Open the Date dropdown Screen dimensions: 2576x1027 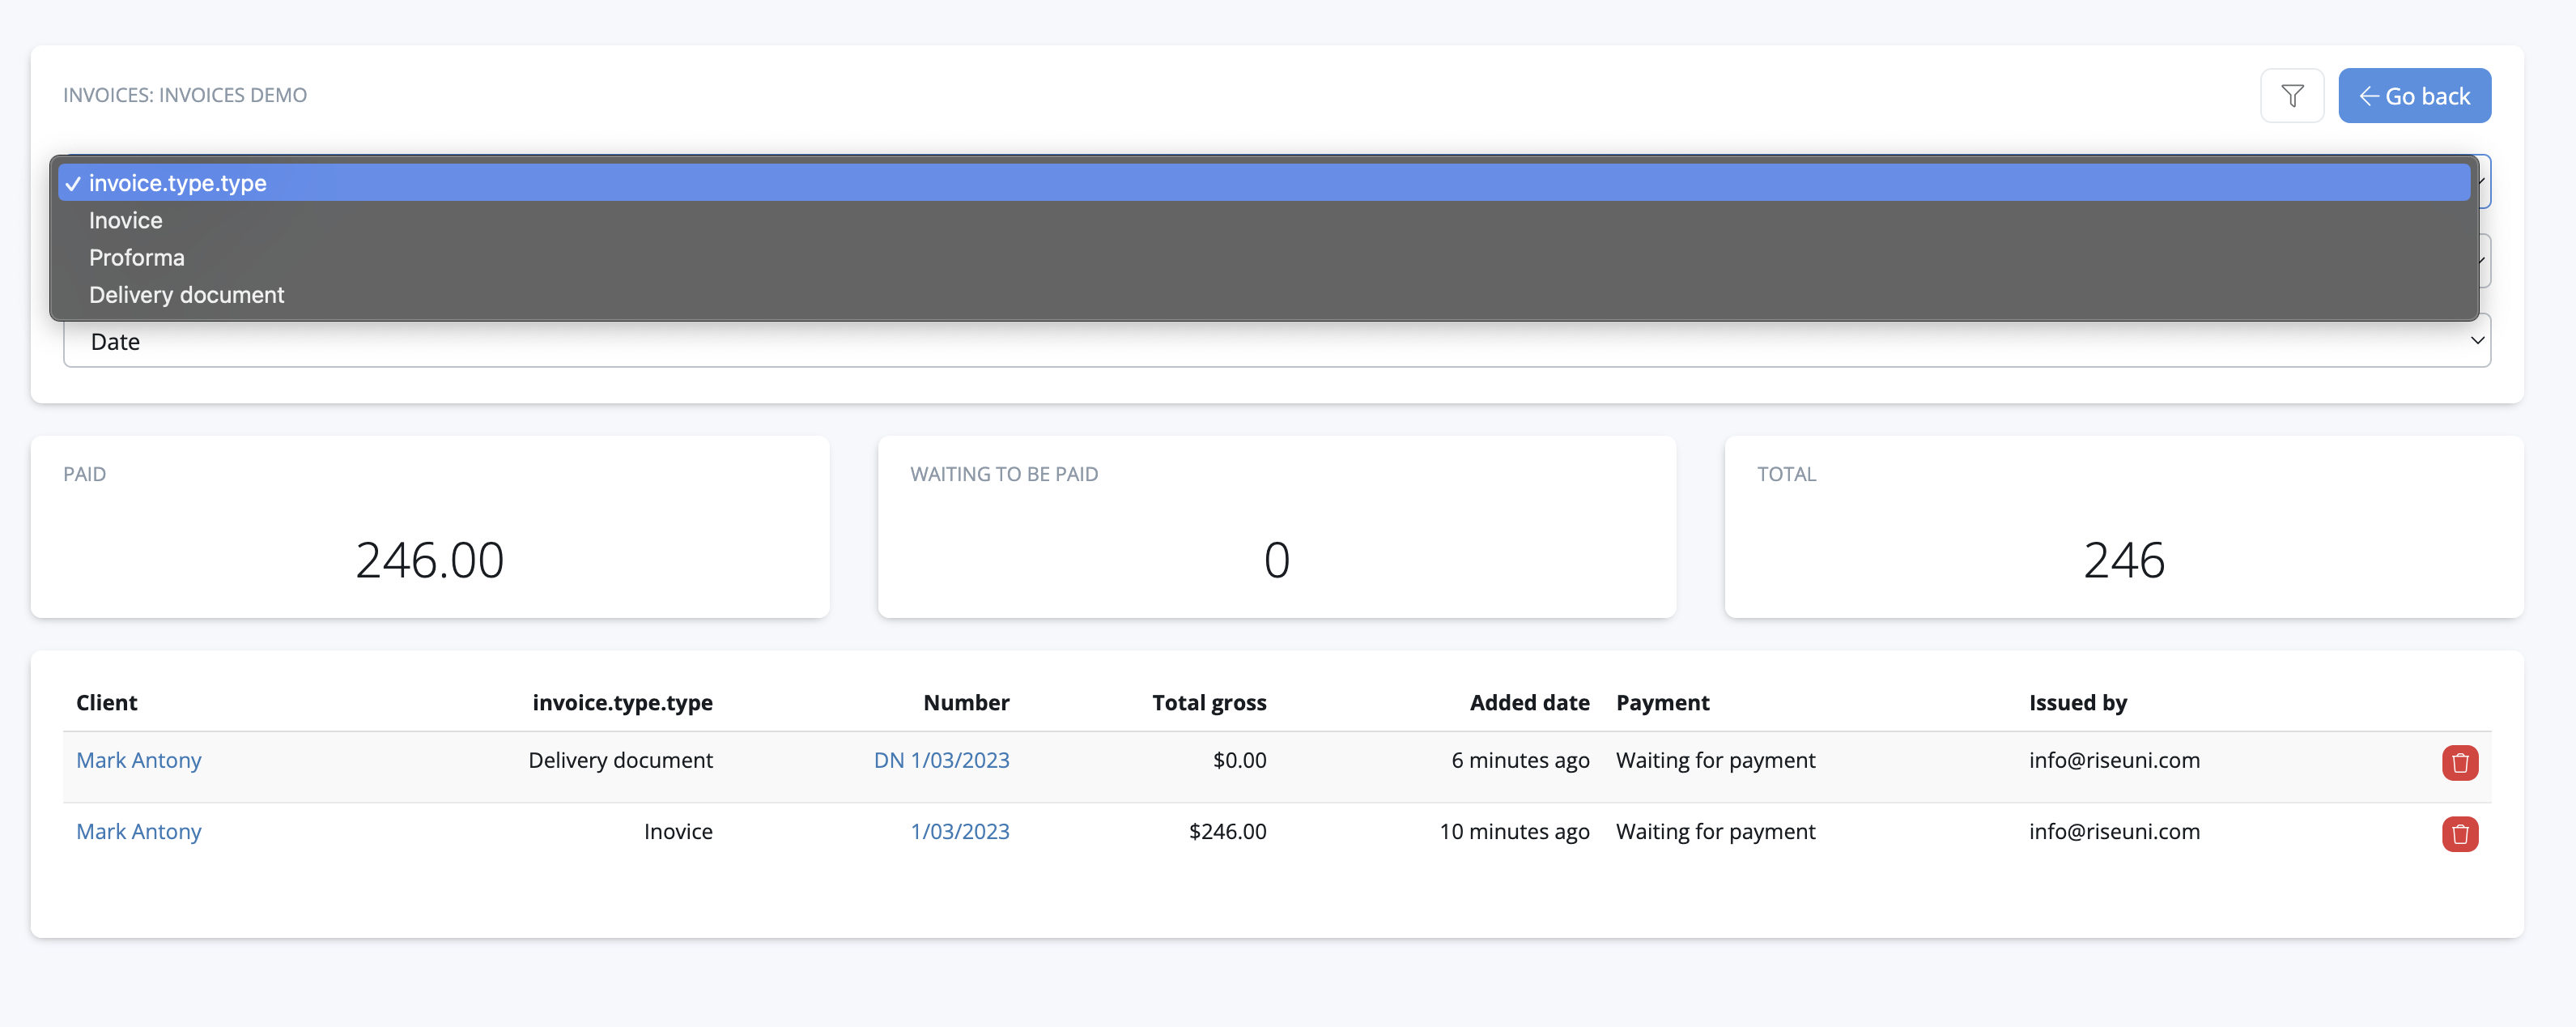point(1275,342)
